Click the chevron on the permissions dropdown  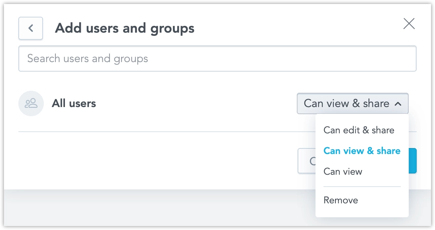click(398, 103)
